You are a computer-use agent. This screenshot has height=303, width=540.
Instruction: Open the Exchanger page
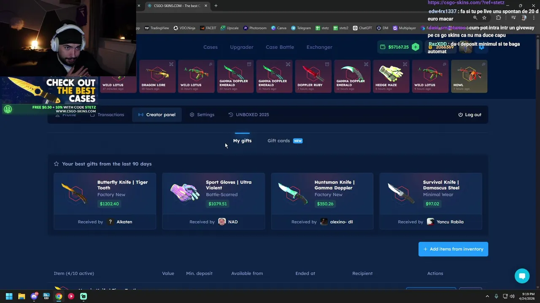pos(319,47)
